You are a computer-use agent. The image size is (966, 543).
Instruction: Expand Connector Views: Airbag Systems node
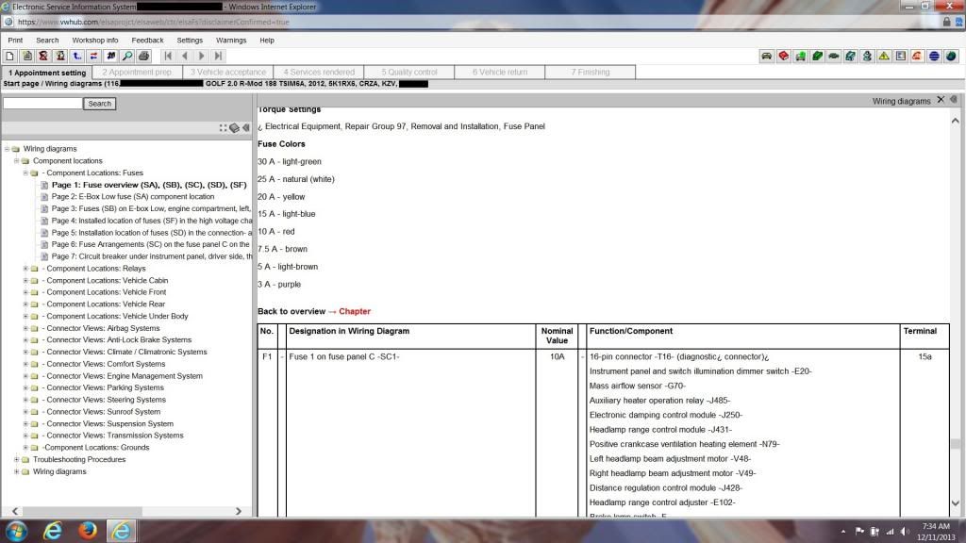click(x=25, y=328)
